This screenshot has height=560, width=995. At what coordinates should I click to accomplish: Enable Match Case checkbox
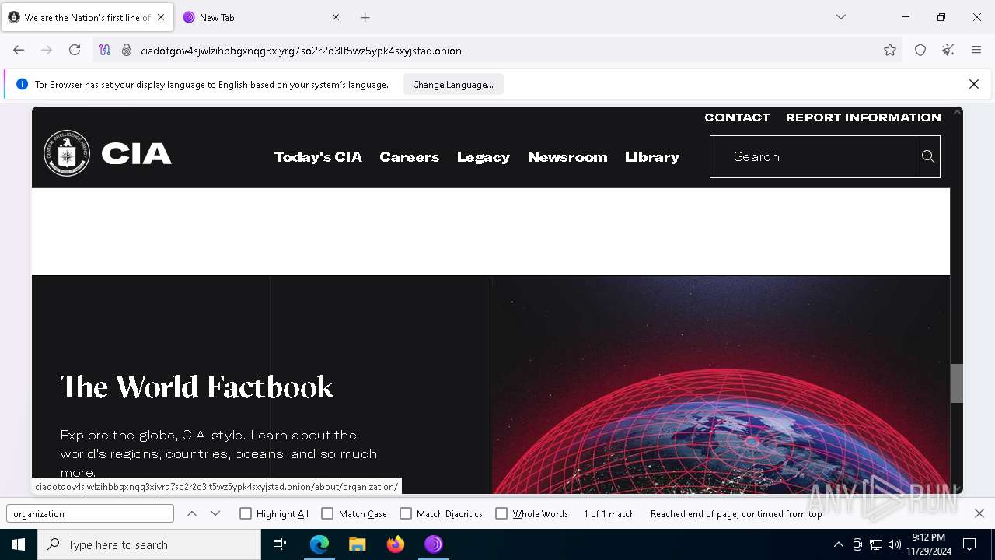click(327, 513)
